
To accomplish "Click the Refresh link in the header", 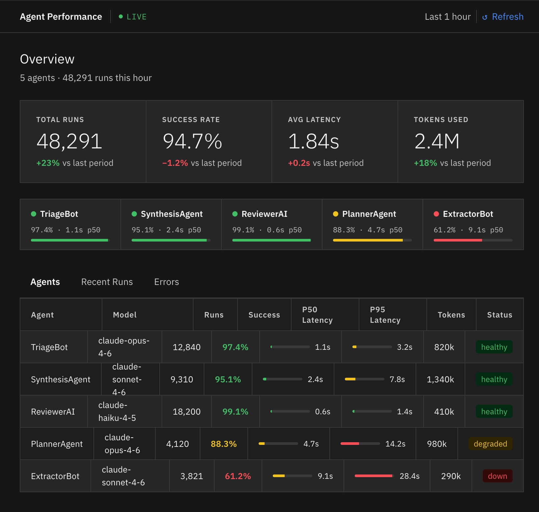I will pos(502,16).
